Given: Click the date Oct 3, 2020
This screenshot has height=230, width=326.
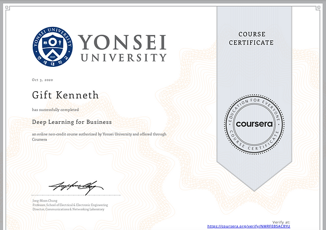Looking at the screenshot, I should coord(43,80).
